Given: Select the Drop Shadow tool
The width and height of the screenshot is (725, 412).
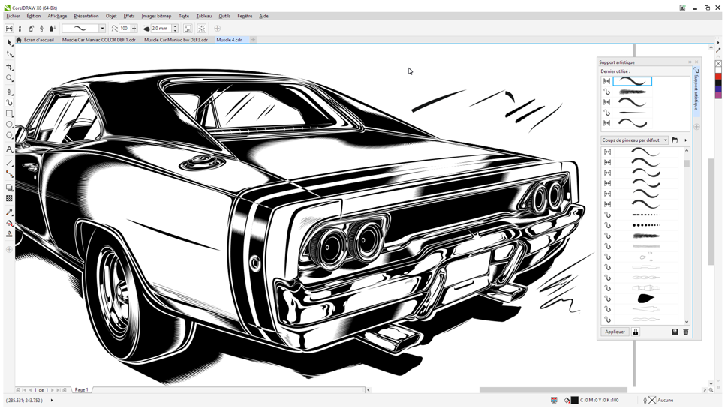Looking at the screenshot, I should [9, 188].
